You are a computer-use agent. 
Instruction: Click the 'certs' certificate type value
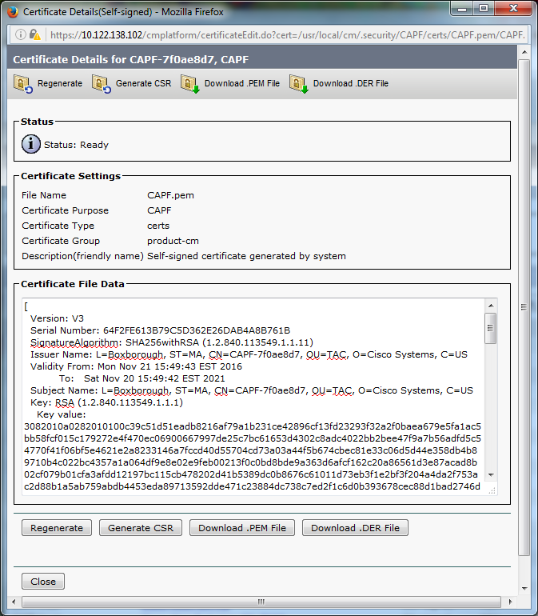pyautogui.click(x=158, y=226)
